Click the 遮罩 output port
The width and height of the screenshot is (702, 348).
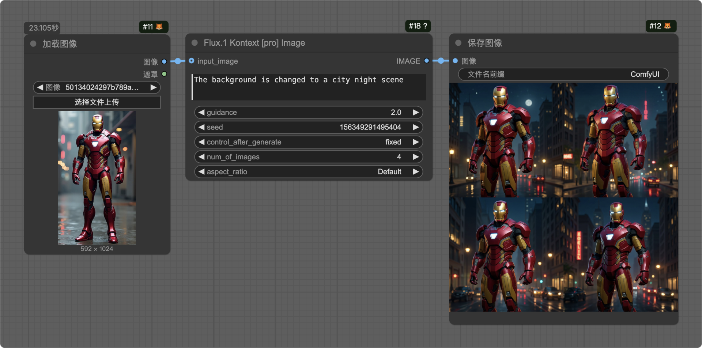(x=164, y=74)
